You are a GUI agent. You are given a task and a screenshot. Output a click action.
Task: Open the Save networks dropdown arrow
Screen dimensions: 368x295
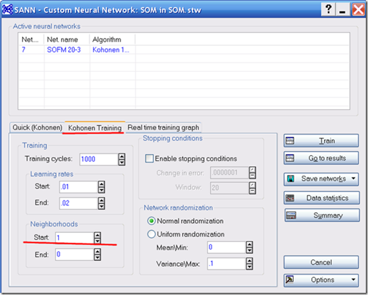(x=353, y=178)
